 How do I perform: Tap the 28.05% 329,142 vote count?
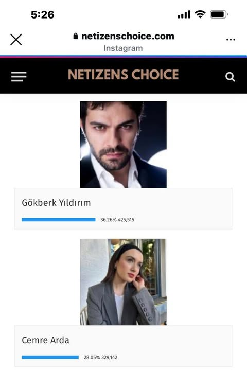[x=100, y=357]
